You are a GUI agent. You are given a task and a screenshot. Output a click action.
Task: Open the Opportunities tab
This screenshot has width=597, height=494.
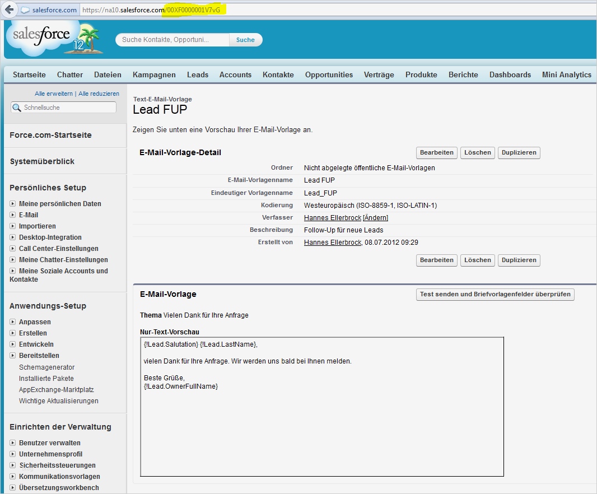[x=329, y=74]
